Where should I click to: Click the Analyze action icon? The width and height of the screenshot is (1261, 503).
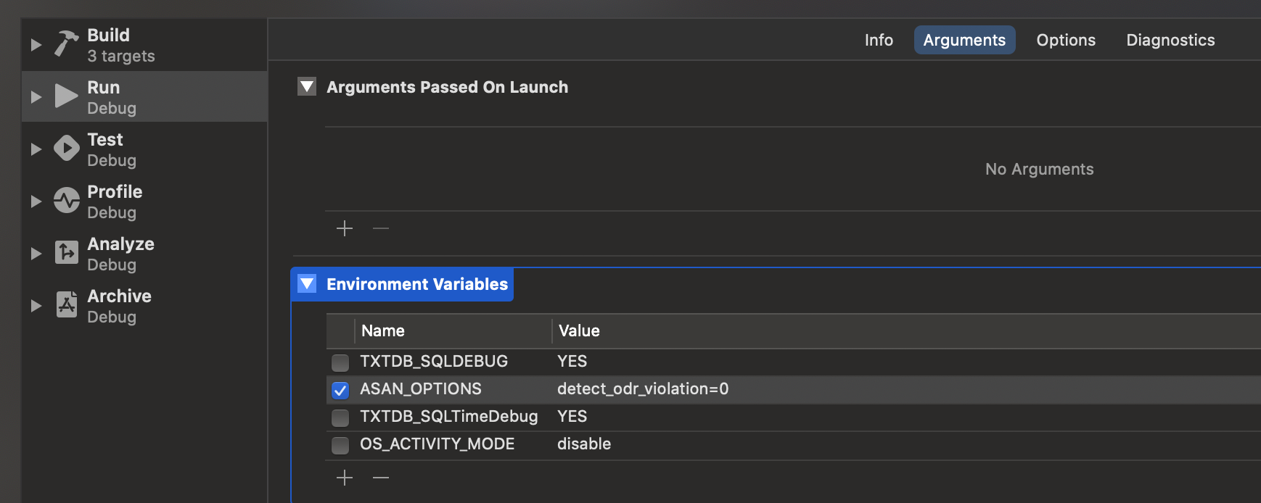tap(66, 253)
